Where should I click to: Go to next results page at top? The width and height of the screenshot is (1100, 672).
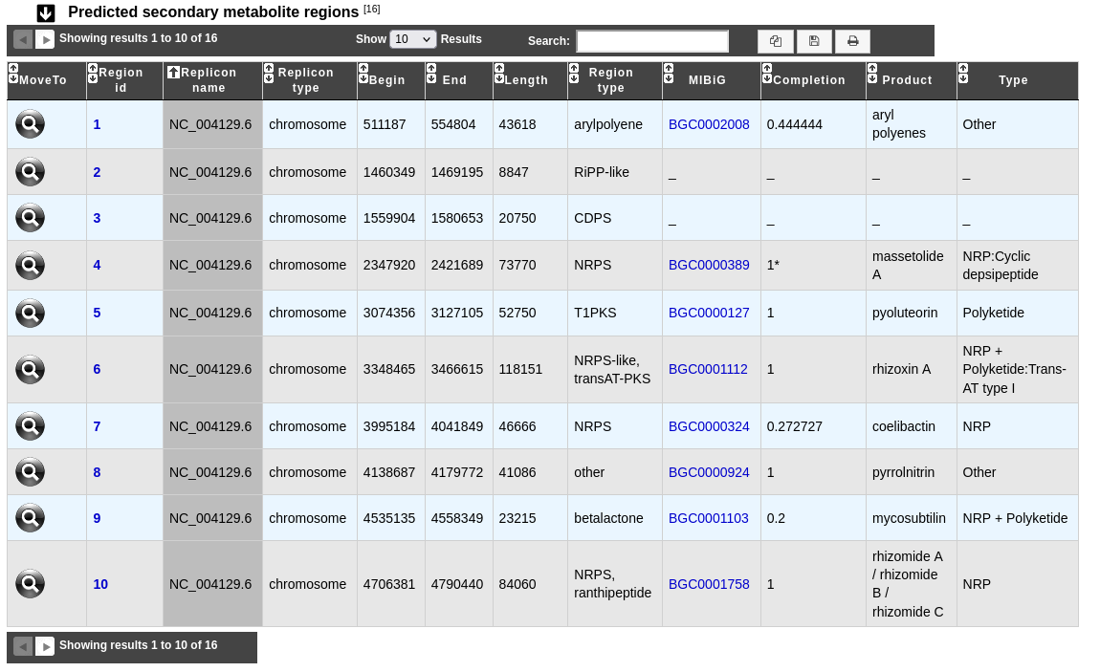pyautogui.click(x=44, y=39)
